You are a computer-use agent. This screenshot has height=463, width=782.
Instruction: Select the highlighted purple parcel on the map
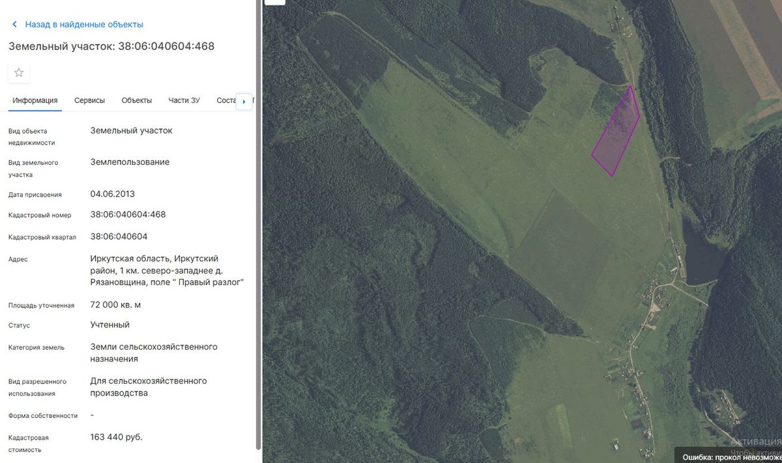click(x=616, y=133)
